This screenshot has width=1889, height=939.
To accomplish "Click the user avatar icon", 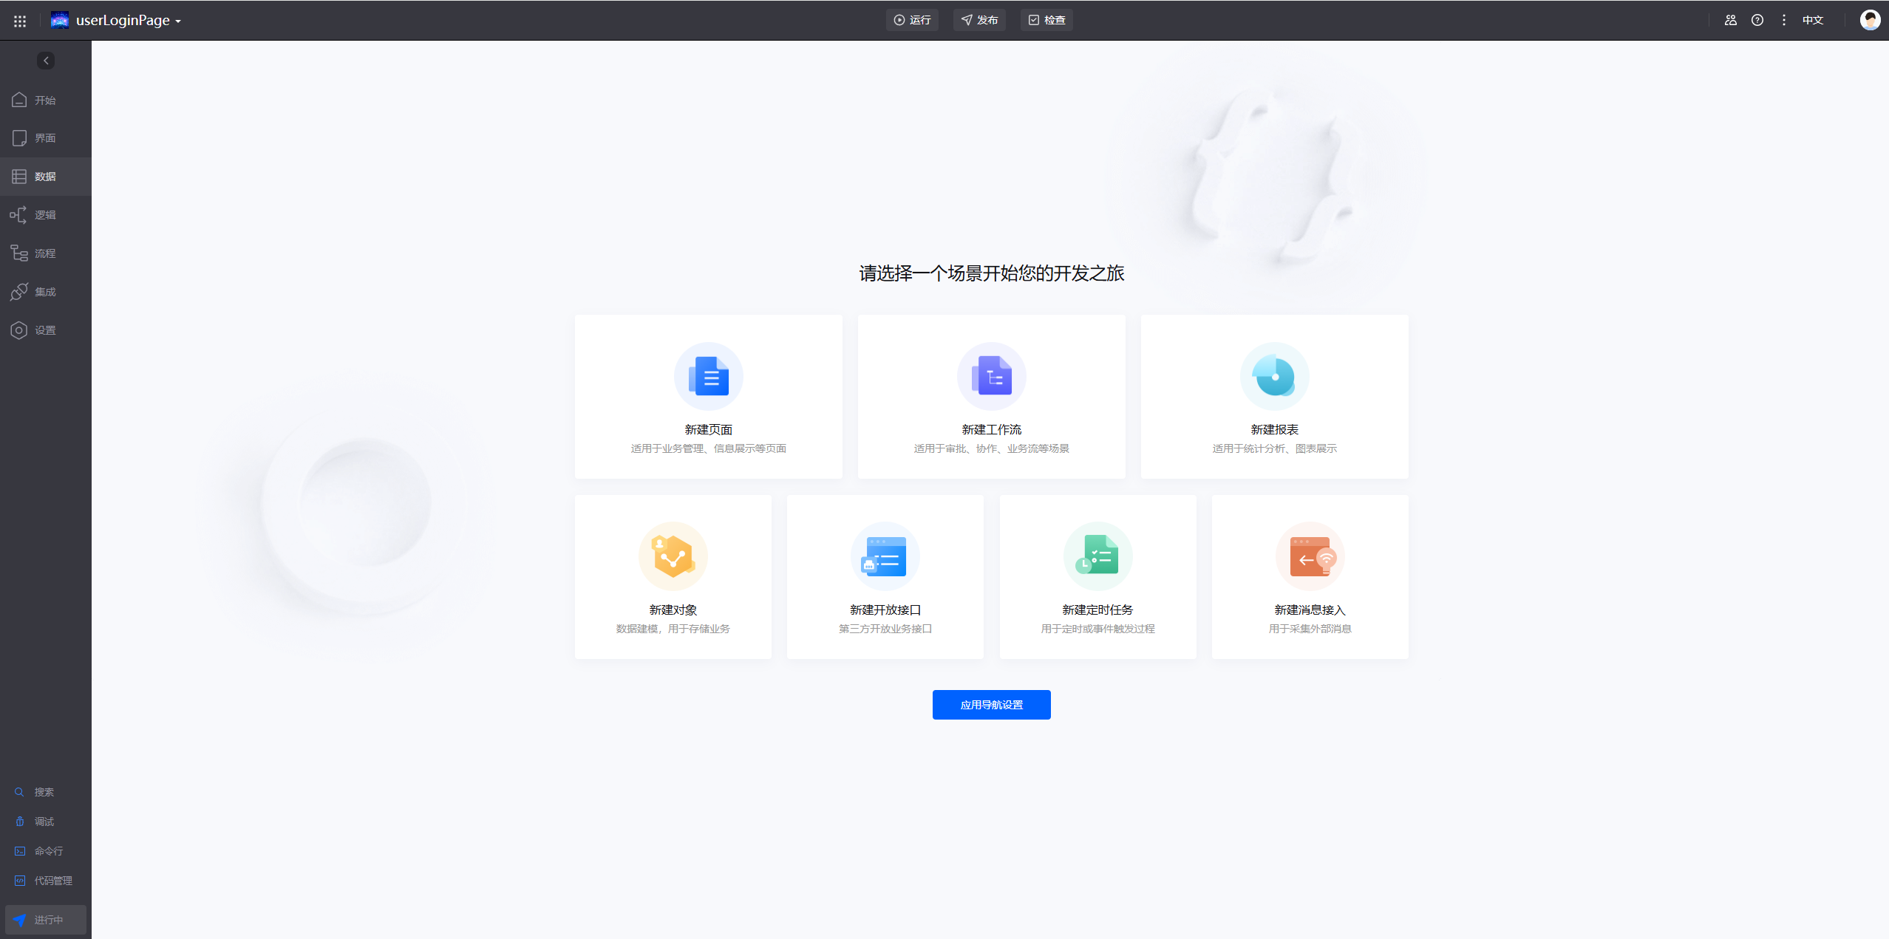I will [x=1870, y=20].
